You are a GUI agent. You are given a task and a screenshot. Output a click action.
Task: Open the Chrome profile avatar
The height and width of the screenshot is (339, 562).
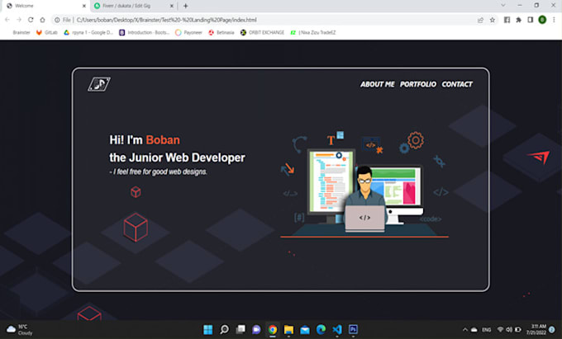point(542,20)
